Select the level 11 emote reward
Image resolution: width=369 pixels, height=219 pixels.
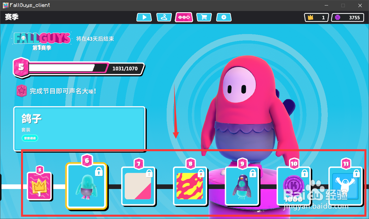pos(346,186)
